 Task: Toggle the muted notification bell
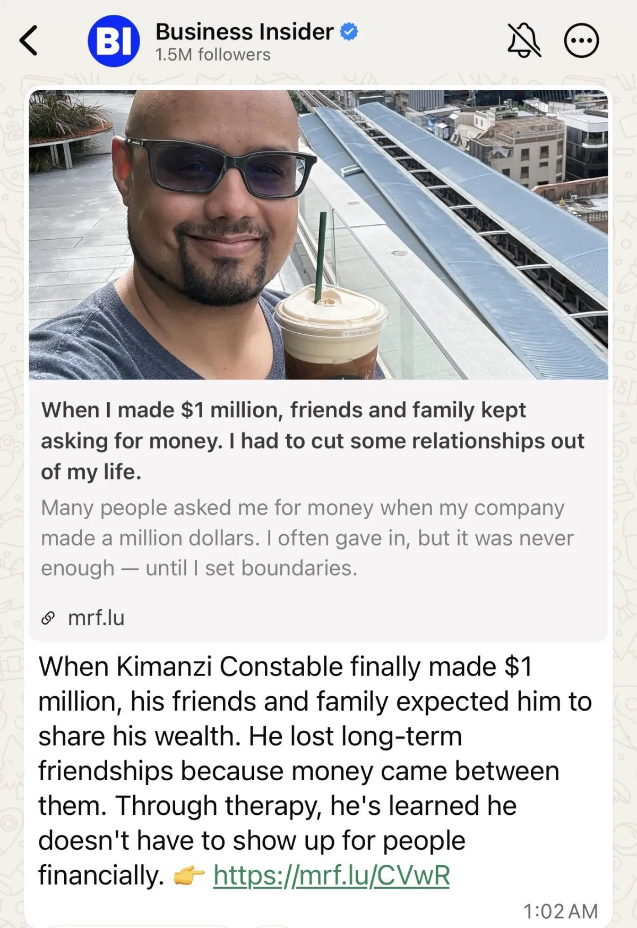pos(523,40)
